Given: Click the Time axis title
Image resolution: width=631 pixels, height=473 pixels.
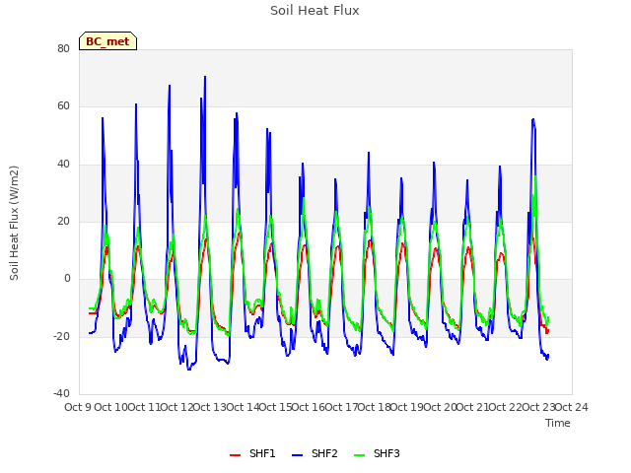Looking at the screenshot, I should tap(558, 423).
